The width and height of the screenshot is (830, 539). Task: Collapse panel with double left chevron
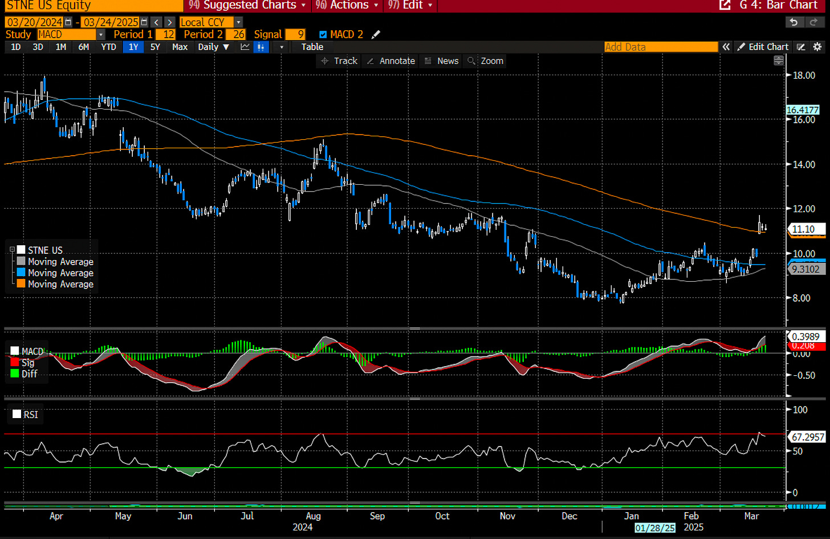point(726,47)
